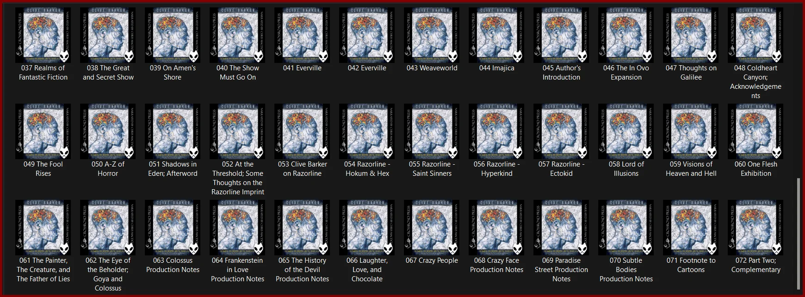This screenshot has width=805, height=297.
Task: Select the 045 Author's Introduction cover
Action: (x=561, y=35)
